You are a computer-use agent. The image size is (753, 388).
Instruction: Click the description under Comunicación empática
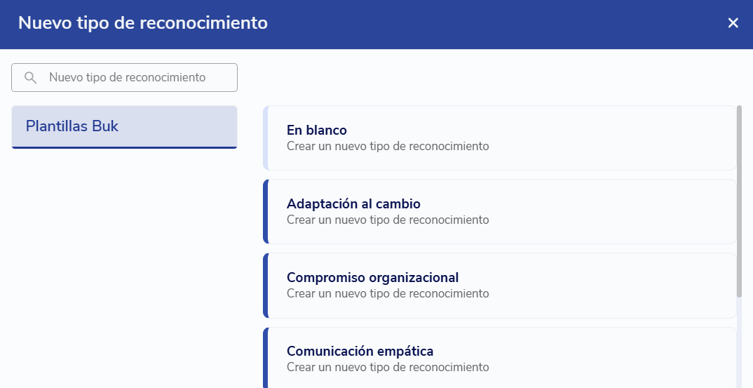pos(388,368)
